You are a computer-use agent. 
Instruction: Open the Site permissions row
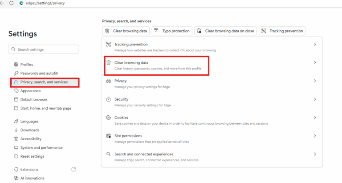coord(212,138)
